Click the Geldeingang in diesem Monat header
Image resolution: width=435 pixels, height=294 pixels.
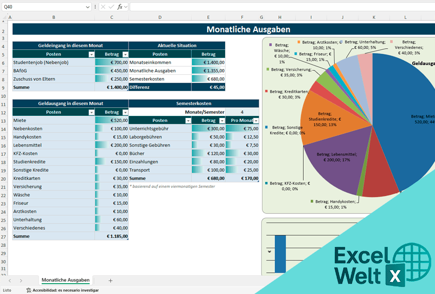tap(71, 45)
